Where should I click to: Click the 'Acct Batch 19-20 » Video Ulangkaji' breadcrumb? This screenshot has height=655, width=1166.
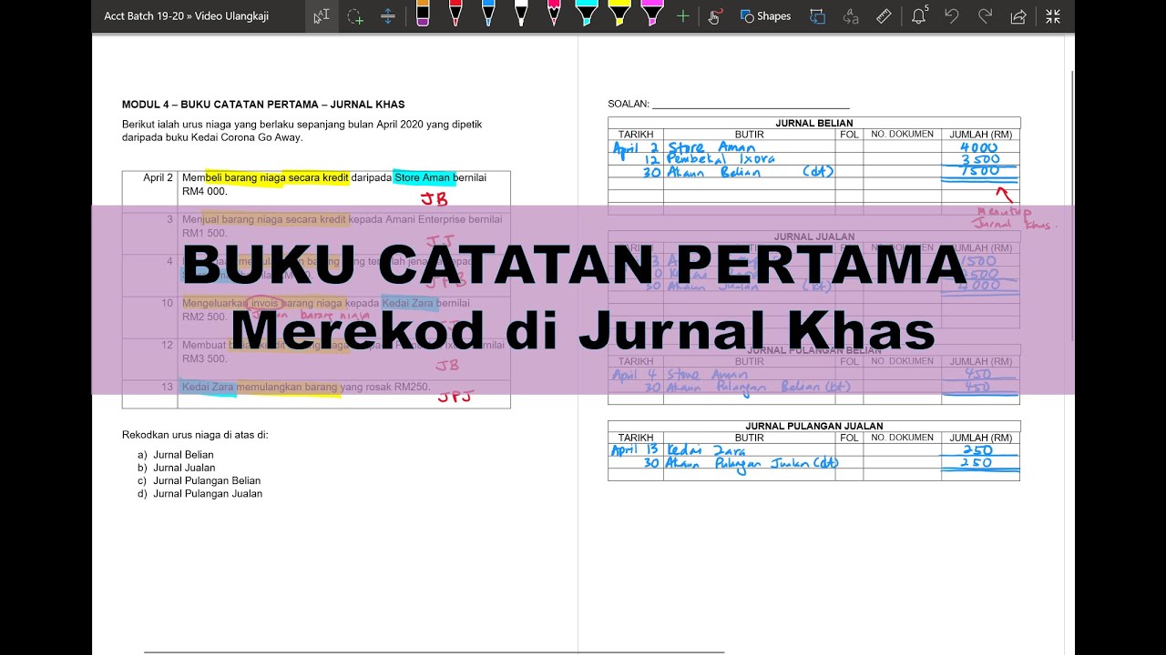coord(187,16)
